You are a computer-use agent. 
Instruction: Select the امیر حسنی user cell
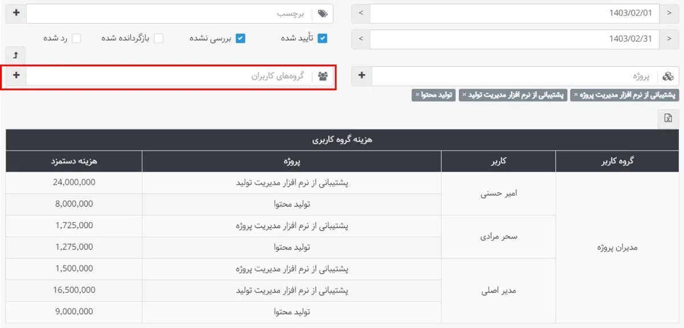click(x=498, y=193)
